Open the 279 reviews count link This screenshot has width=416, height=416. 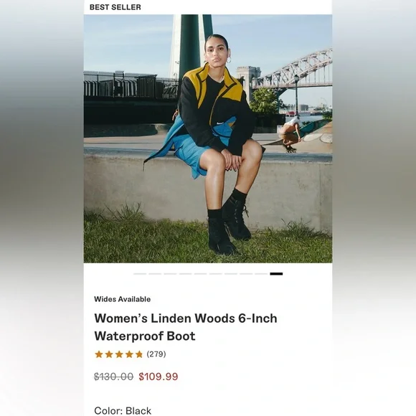(x=156, y=354)
